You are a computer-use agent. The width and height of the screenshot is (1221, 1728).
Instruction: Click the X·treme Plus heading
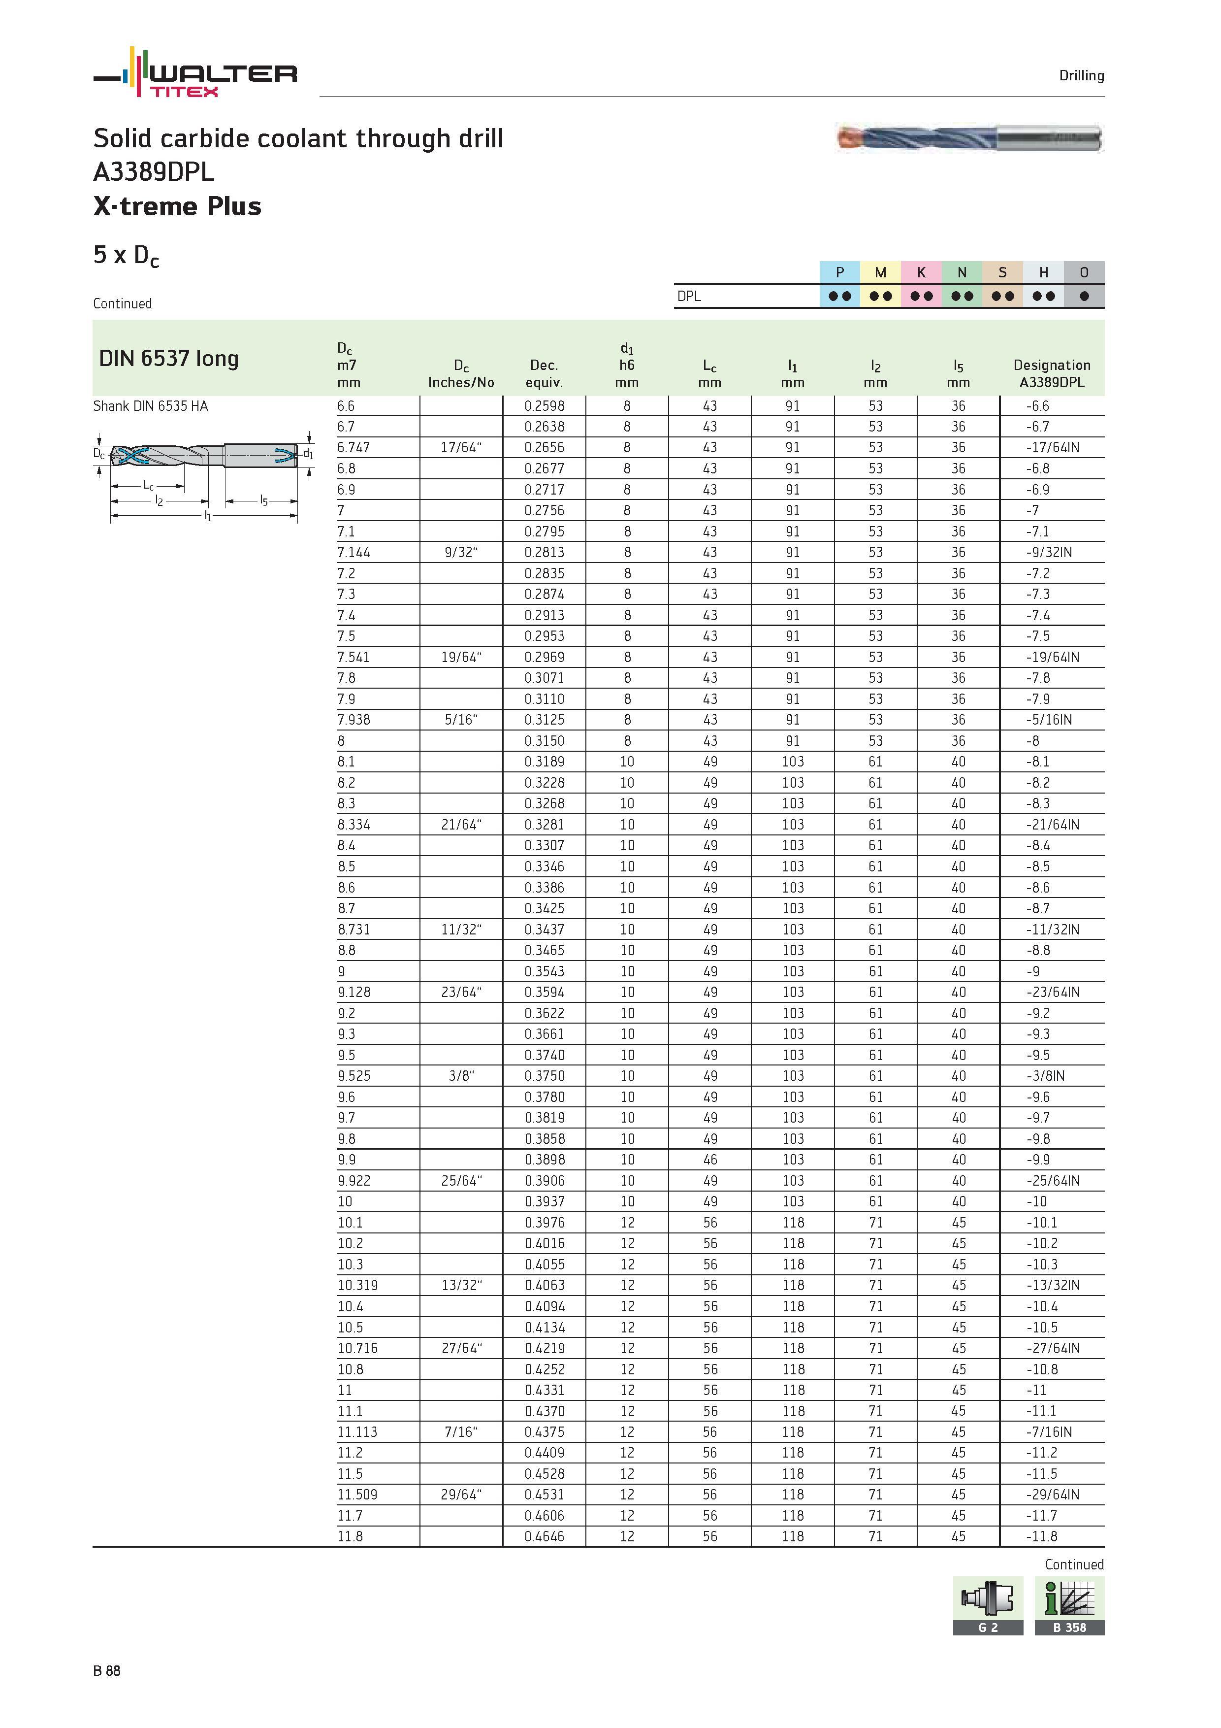[178, 206]
